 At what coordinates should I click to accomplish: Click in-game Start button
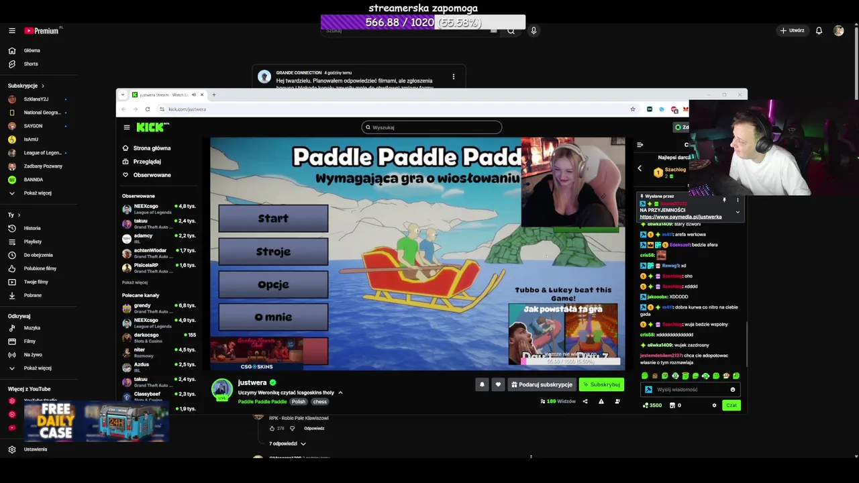[x=273, y=219]
